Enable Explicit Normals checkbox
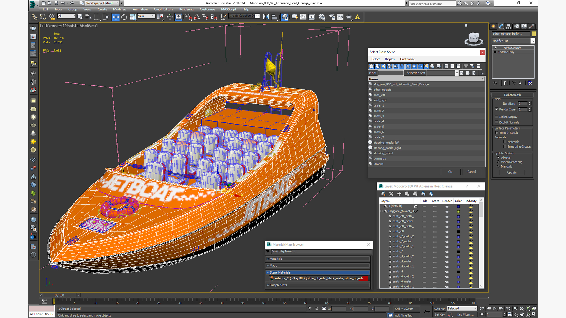The height and width of the screenshot is (318, 566). pyautogui.click(x=496, y=122)
